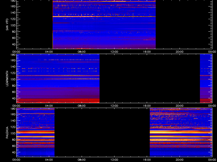
Task: Click frequency label 80 on San Vito axis
Action: 14,32
